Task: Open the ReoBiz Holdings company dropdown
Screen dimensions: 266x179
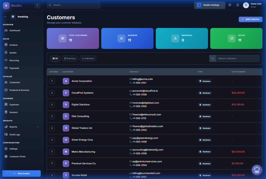Action: pos(209,5)
